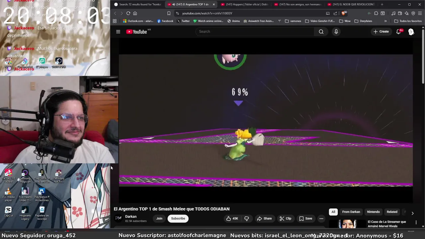The width and height of the screenshot is (425, 239).
Task: Select the All filter chip
Action: 333,212
